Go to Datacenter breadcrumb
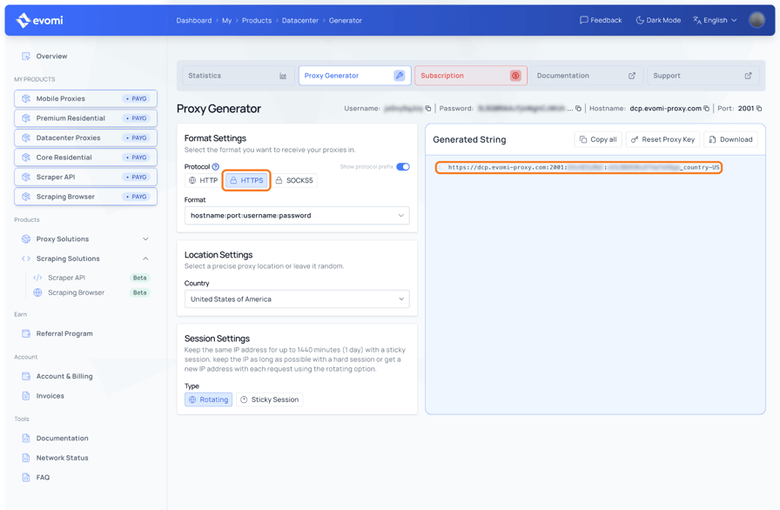 300,20
